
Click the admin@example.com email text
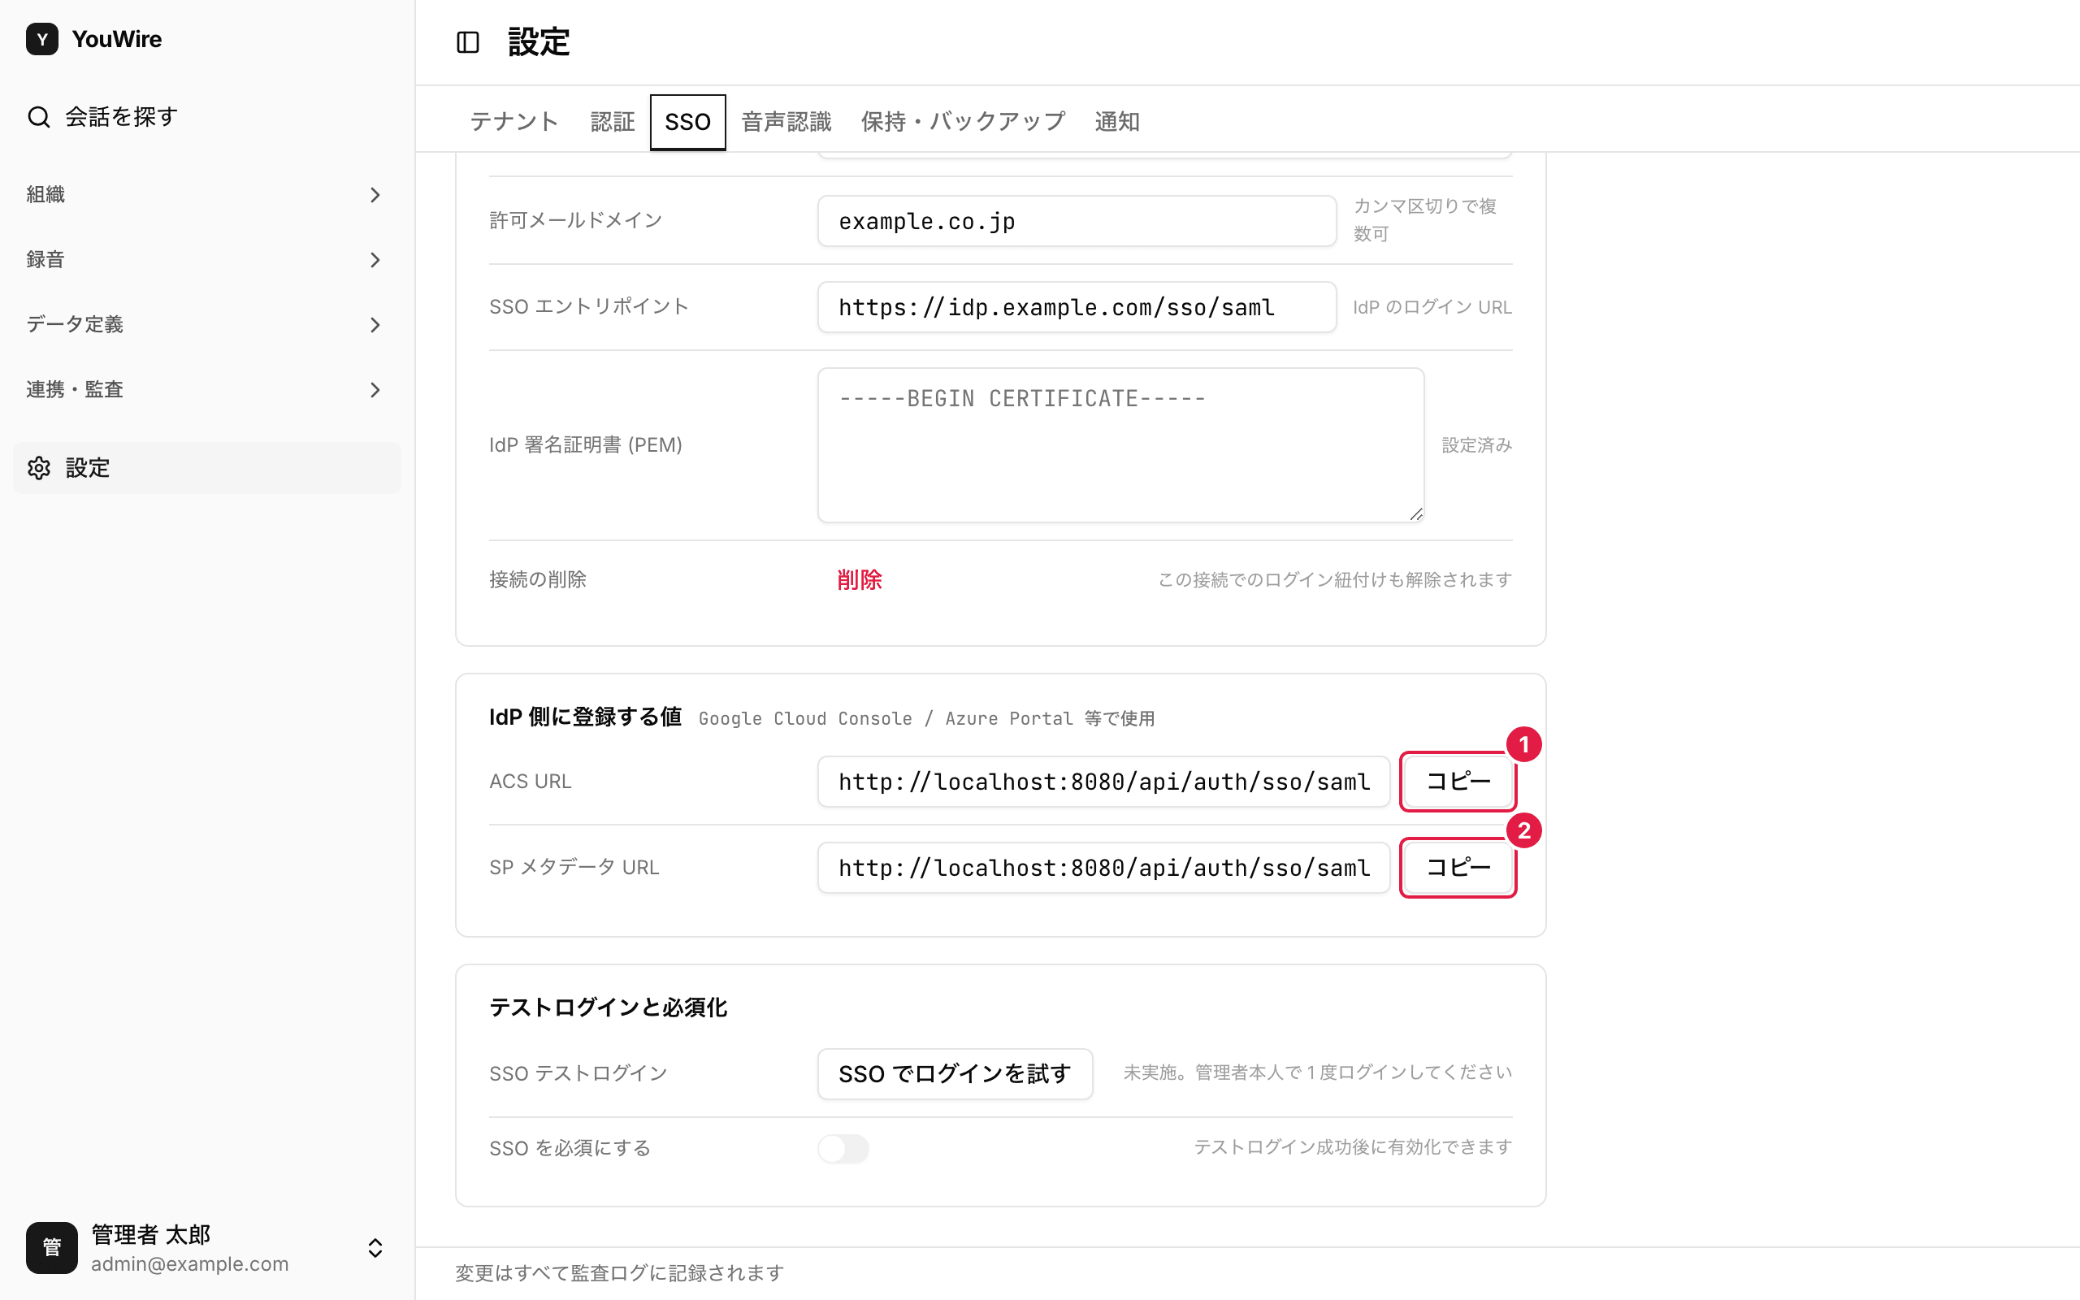(x=190, y=1264)
